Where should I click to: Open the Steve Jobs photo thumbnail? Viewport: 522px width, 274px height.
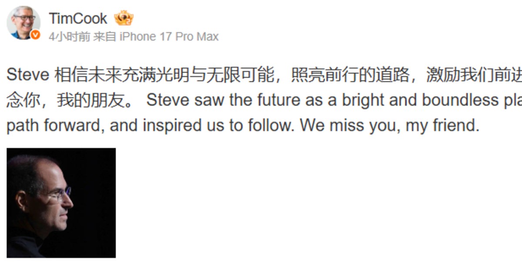[61, 203]
